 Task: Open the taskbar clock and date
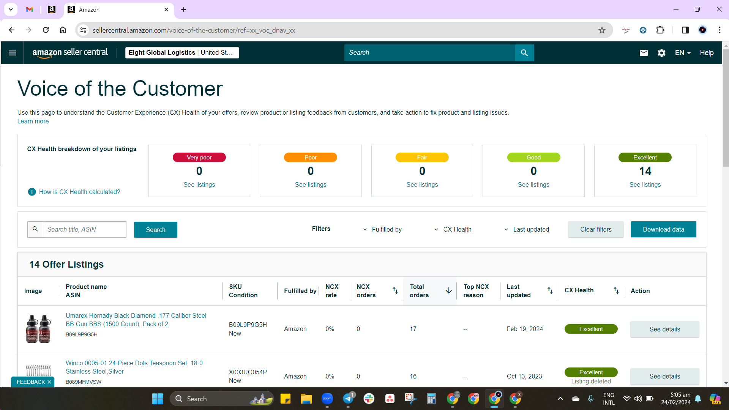pyautogui.click(x=676, y=399)
